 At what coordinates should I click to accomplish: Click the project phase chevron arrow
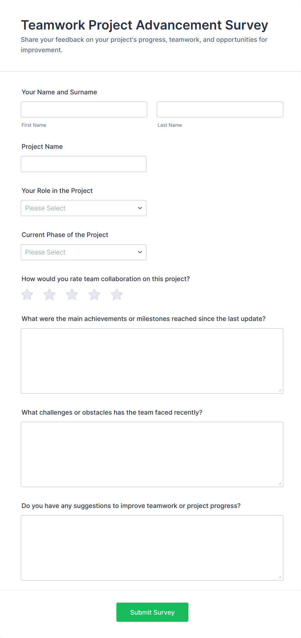pyautogui.click(x=140, y=252)
